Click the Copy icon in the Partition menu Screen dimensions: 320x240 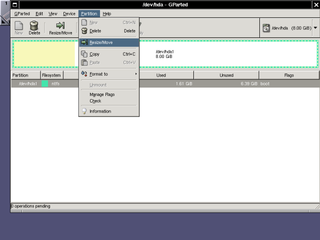coord(84,54)
